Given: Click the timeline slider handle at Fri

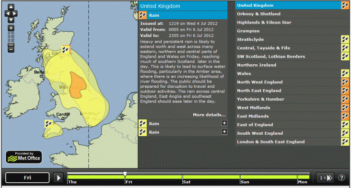Looking at the screenshot, I should [125, 174].
